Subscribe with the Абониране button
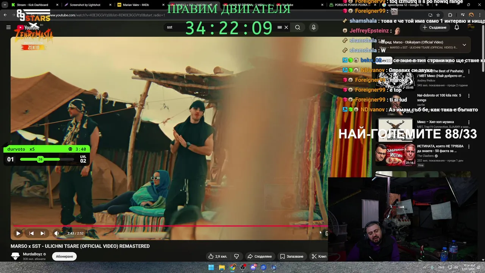Image resolution: width=485 pixels, height=273 pixels. (64, 256)
